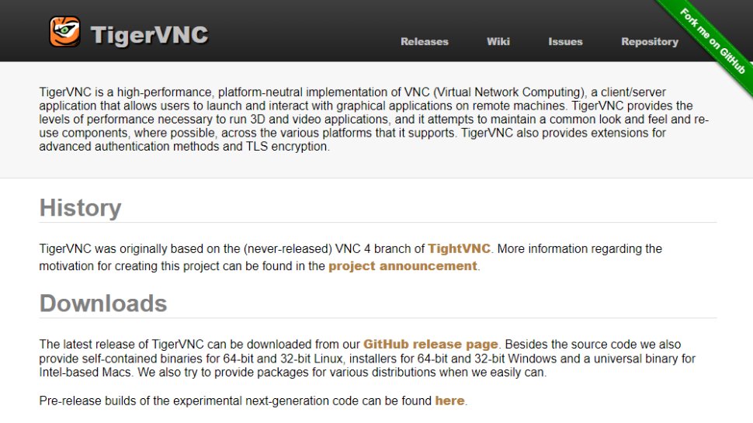Follow the TightVNC link
This screenshot has height=423, width=753.
pos(459,248)
